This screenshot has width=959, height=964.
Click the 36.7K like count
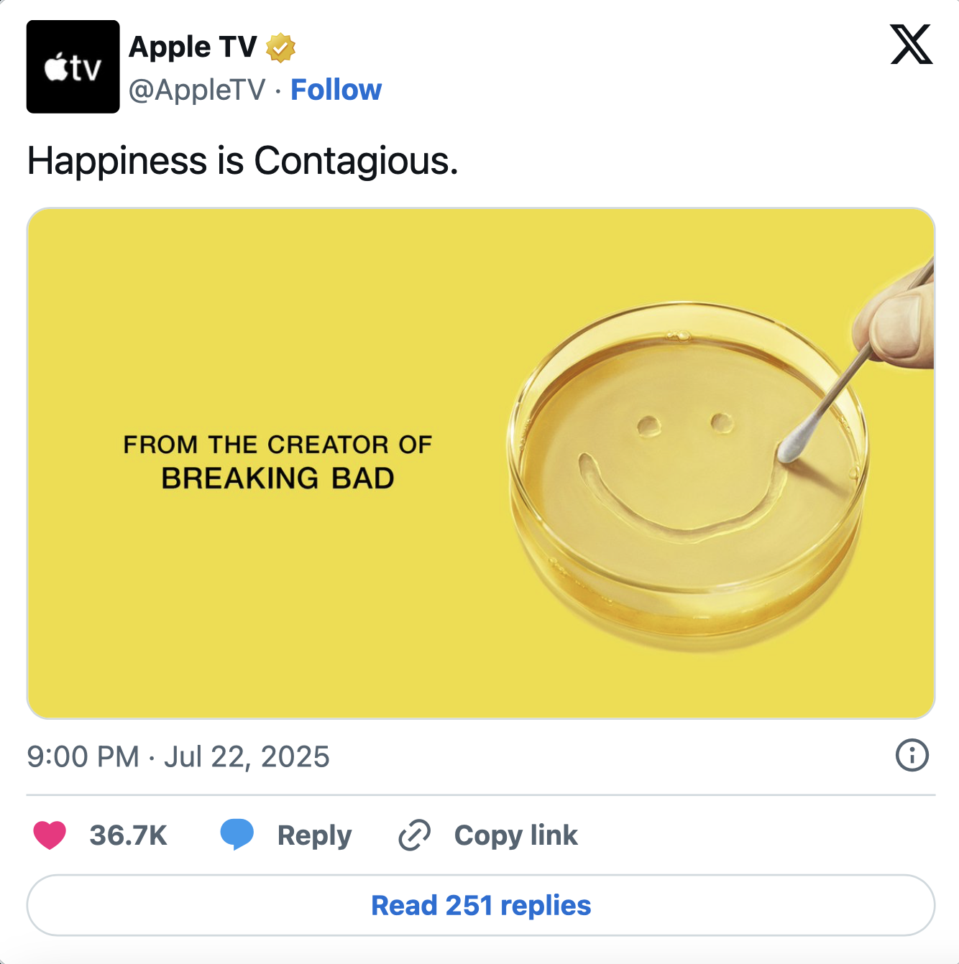pyautogui.click(x=129, y=835)
